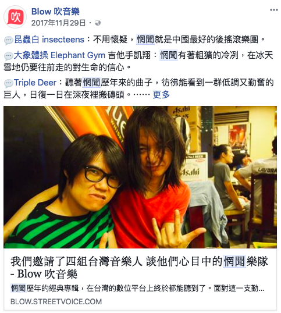Click highlighted 惘聞 in Elephant Gym quote
Image resolution: width=281 pixels, height=313 pixels.
click(x=169, y=55)
